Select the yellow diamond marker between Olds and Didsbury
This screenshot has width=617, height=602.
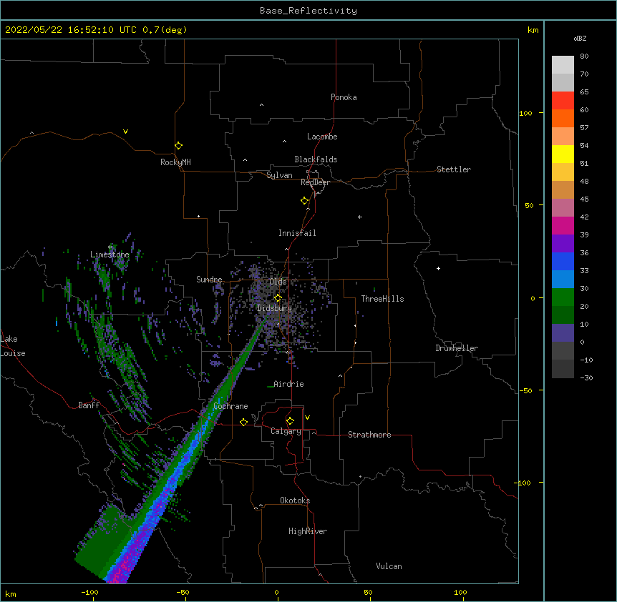pos(278,297)
